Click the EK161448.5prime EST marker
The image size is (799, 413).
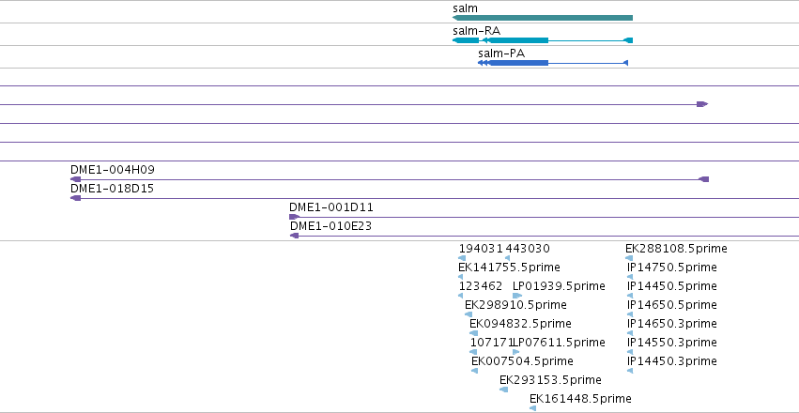click(x=532, y=408)
